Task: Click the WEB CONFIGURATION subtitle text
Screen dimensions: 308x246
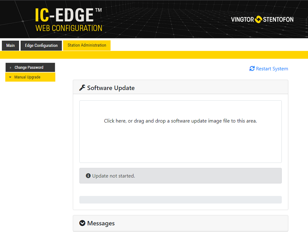Action: tap(69, 28)
